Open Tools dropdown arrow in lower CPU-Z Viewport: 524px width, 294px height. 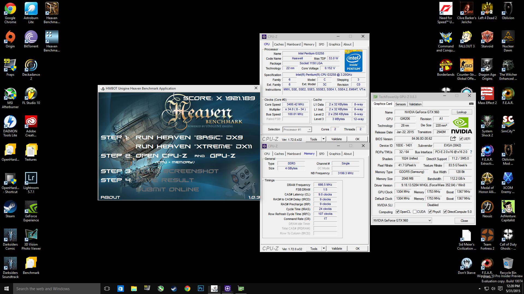coord(324,249)
